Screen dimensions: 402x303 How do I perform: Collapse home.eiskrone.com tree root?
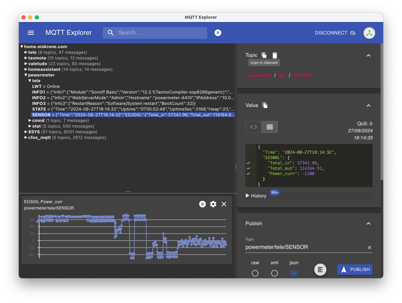(x=22, y=47)
